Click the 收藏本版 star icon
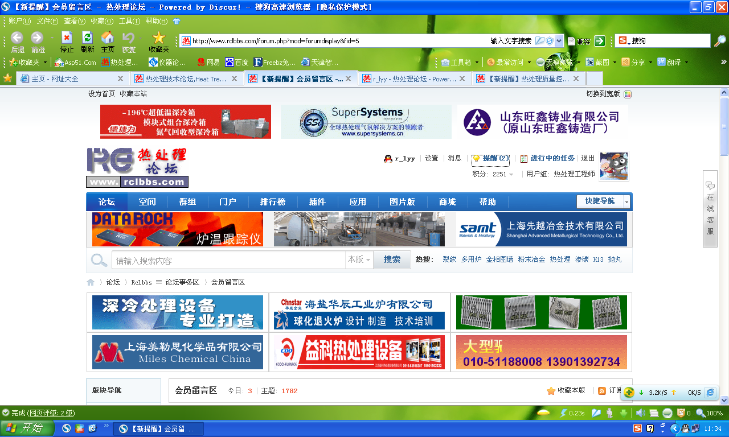 tap(551, 391)
